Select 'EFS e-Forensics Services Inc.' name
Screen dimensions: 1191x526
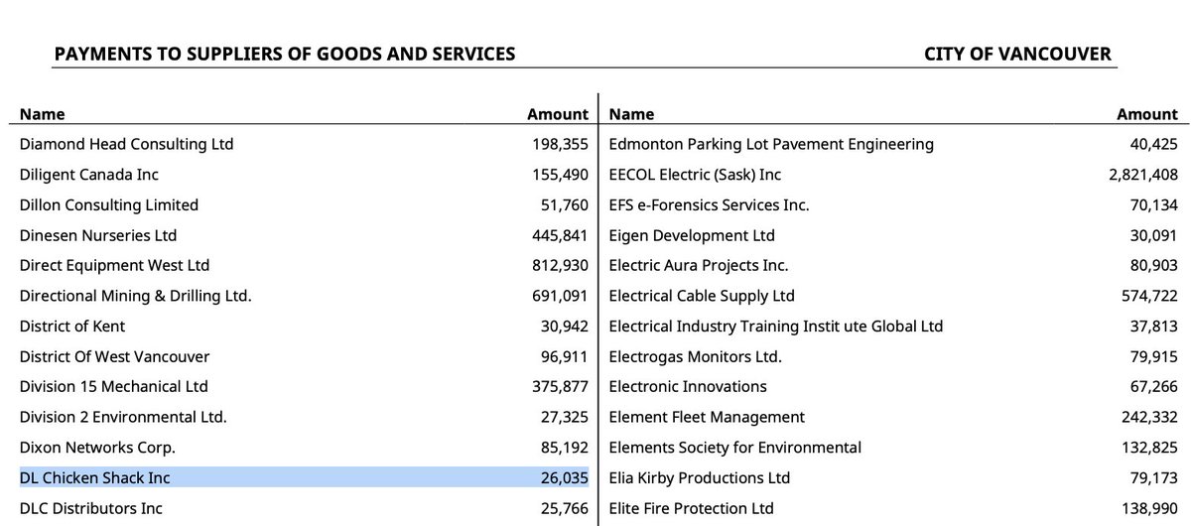[708, 204]
